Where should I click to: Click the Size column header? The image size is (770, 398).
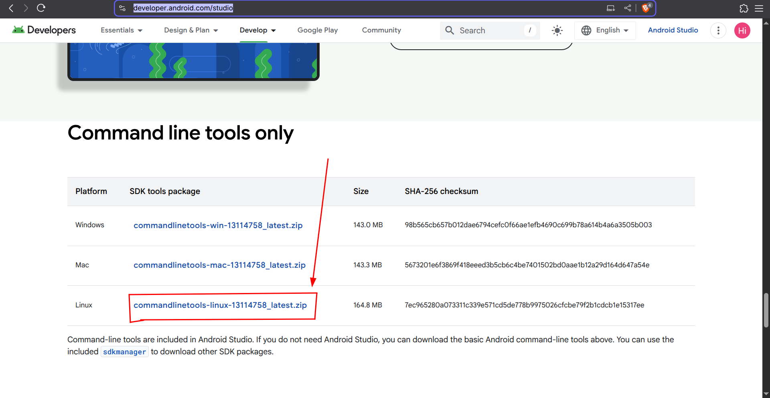coord(361,191)
